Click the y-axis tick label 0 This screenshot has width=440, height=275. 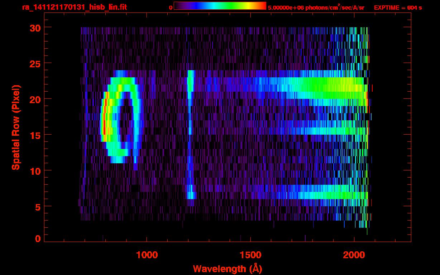38,239
